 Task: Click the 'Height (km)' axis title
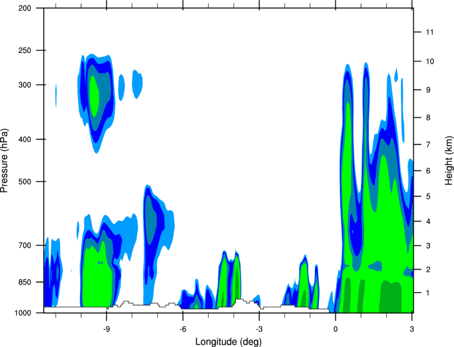[449, 160]
